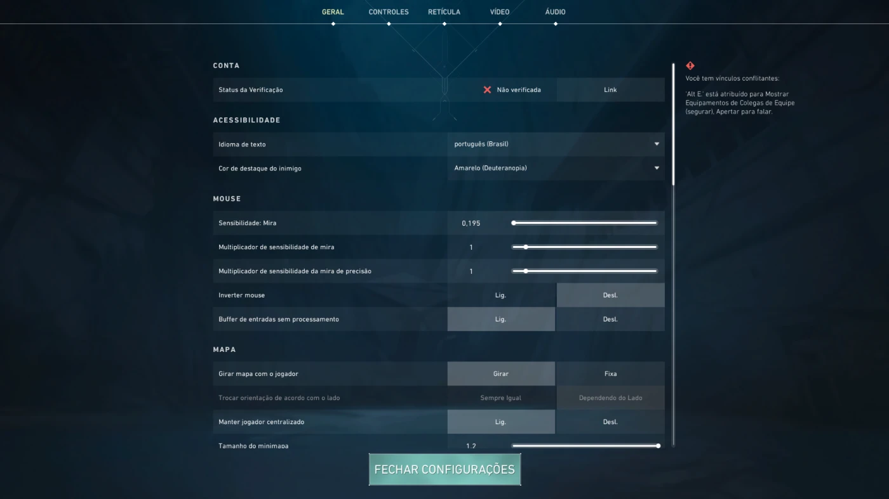Click the Você tem vínculos conflitantes message
889x499 pixels.
[x=732, y=79]
